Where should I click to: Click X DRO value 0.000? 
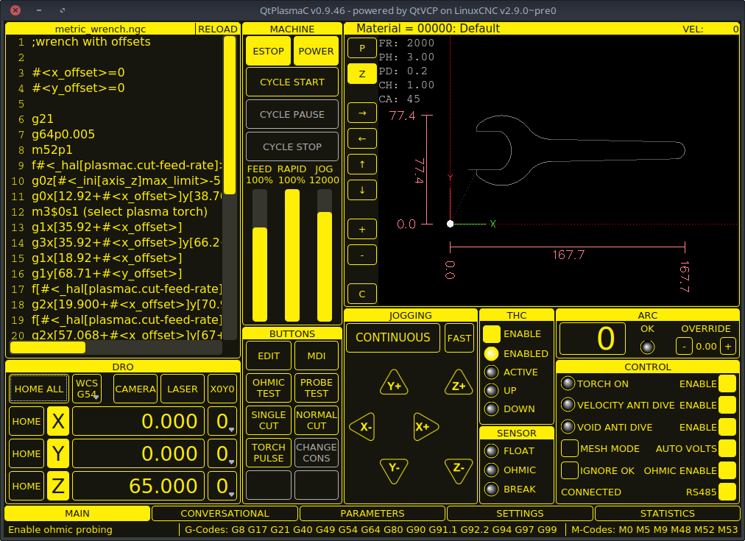138,421
